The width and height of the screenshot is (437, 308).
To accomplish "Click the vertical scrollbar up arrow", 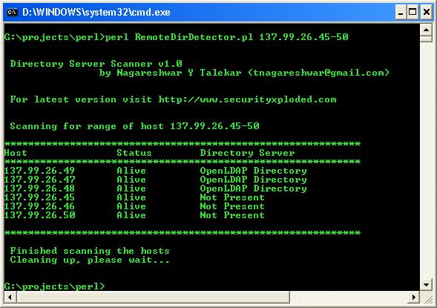I will point(426,30).
